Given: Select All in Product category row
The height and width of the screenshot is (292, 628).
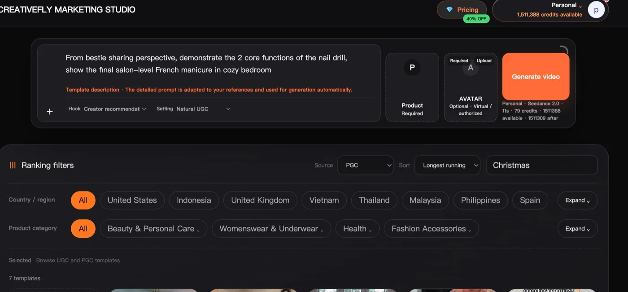Looking at the screenshot, I should [x=83, y=228].
